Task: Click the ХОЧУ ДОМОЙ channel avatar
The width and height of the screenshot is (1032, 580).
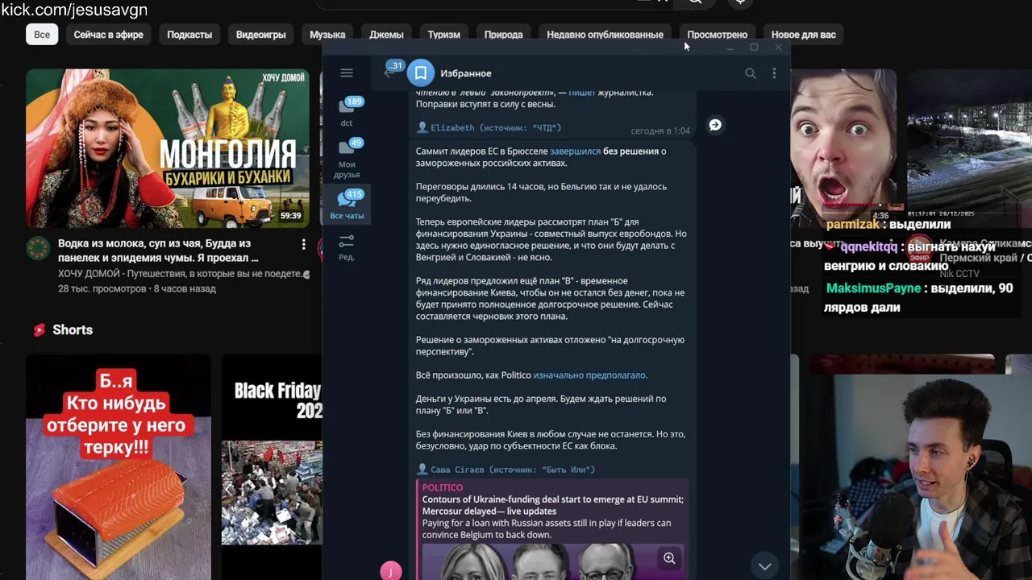Action: click(37, 249)
